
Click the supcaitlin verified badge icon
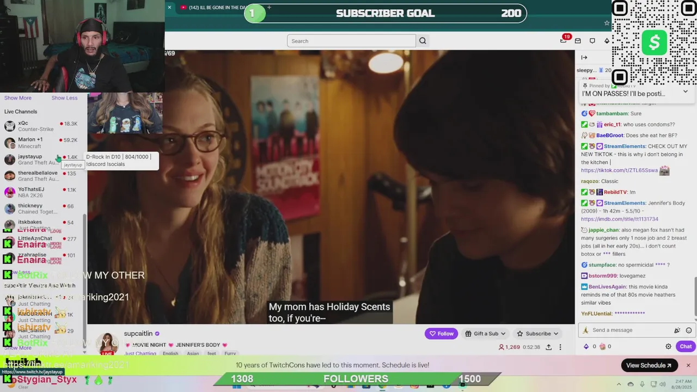pyautogui.click(x=157, y=334)
